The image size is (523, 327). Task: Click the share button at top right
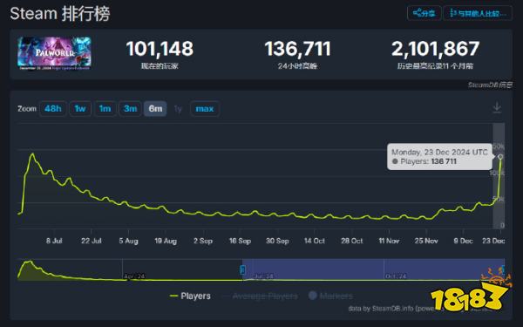click(x=424, y=13)
